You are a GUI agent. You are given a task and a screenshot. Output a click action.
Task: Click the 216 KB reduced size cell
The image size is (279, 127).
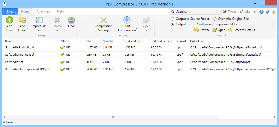(129, 55)
